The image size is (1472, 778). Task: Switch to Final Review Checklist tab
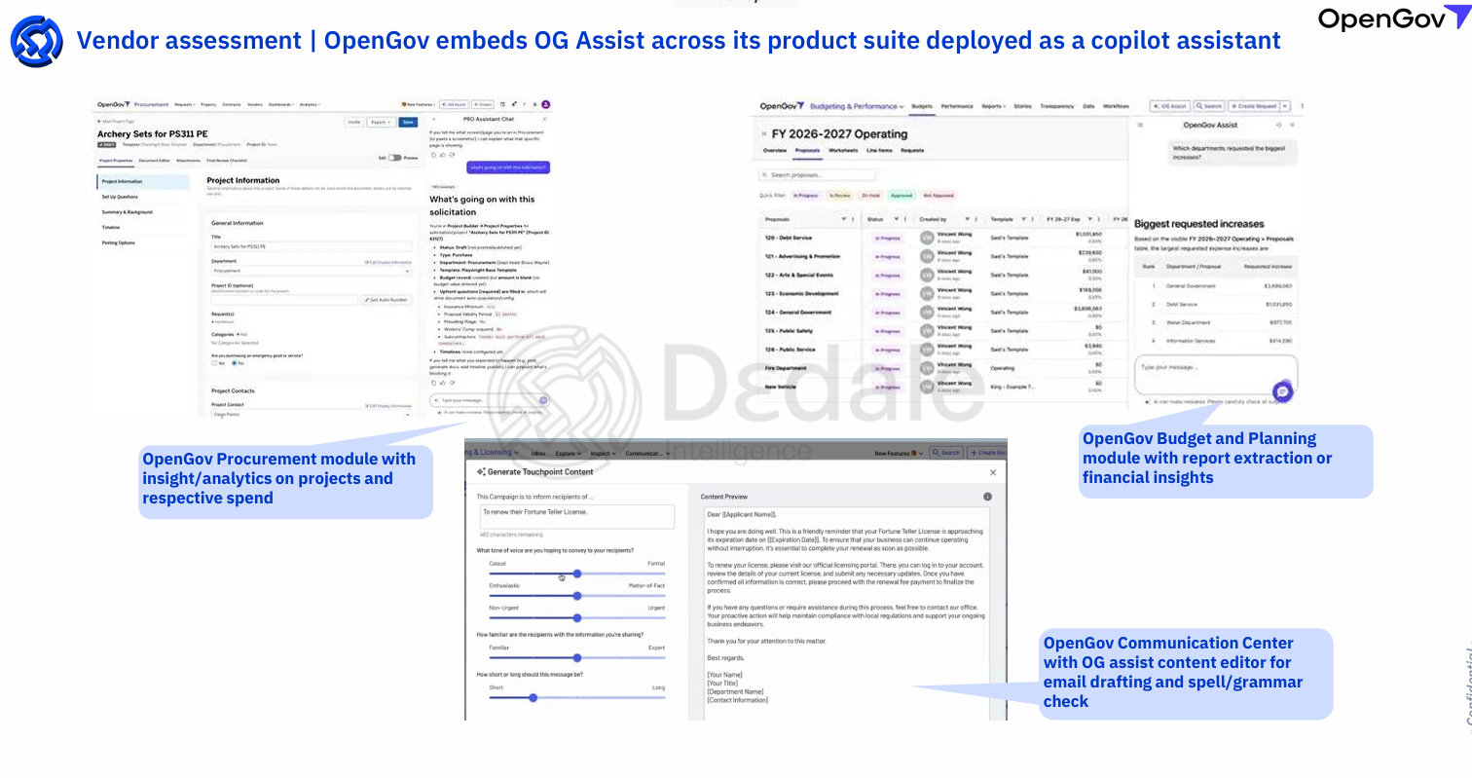coord(226,161)
